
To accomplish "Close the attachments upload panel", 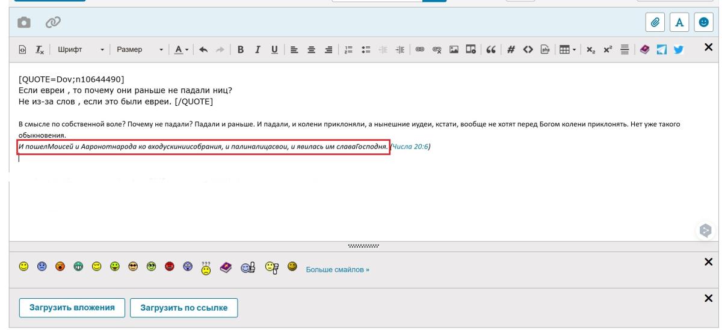I will pos(708,298).
